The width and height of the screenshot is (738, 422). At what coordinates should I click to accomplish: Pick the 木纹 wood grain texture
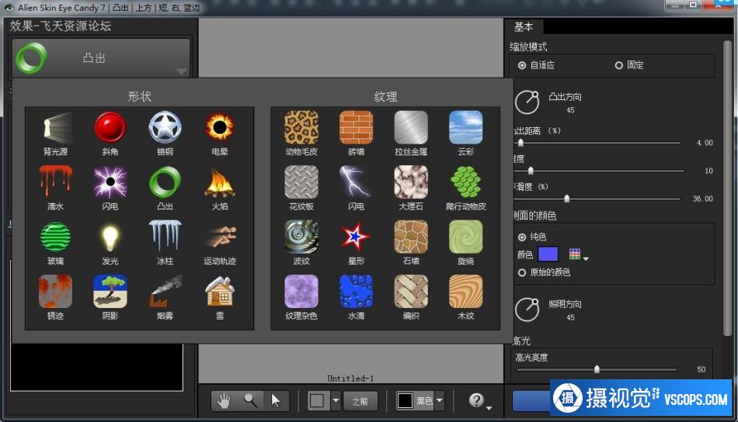[465, 292]
